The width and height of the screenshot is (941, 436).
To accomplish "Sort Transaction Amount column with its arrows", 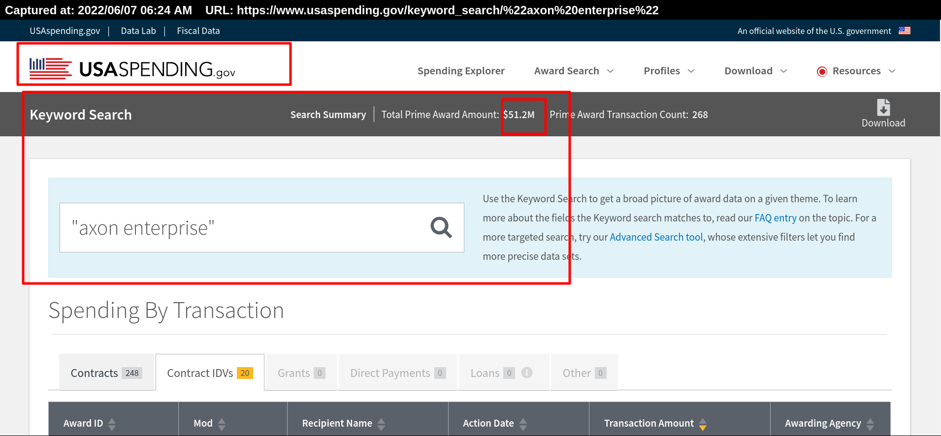I will click(703, 424).
